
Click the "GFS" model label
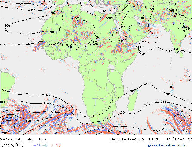(x=43, y=139)
